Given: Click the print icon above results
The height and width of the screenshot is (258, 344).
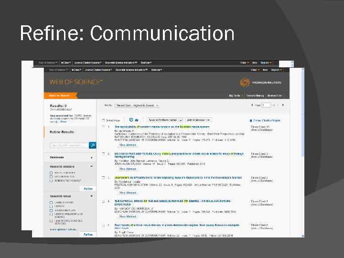Looking at the screenshot, I should [131, 120].
